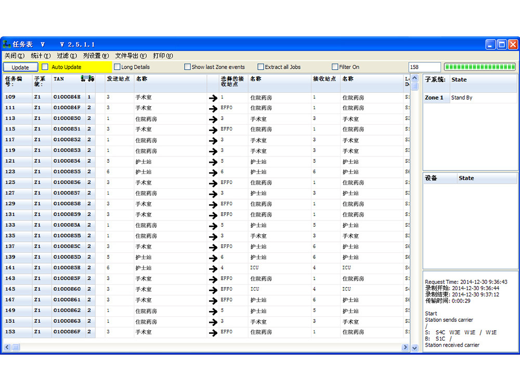Click the field showing 158
The height and width of the screenshot is (390, 520).
[x=424, y=67]
